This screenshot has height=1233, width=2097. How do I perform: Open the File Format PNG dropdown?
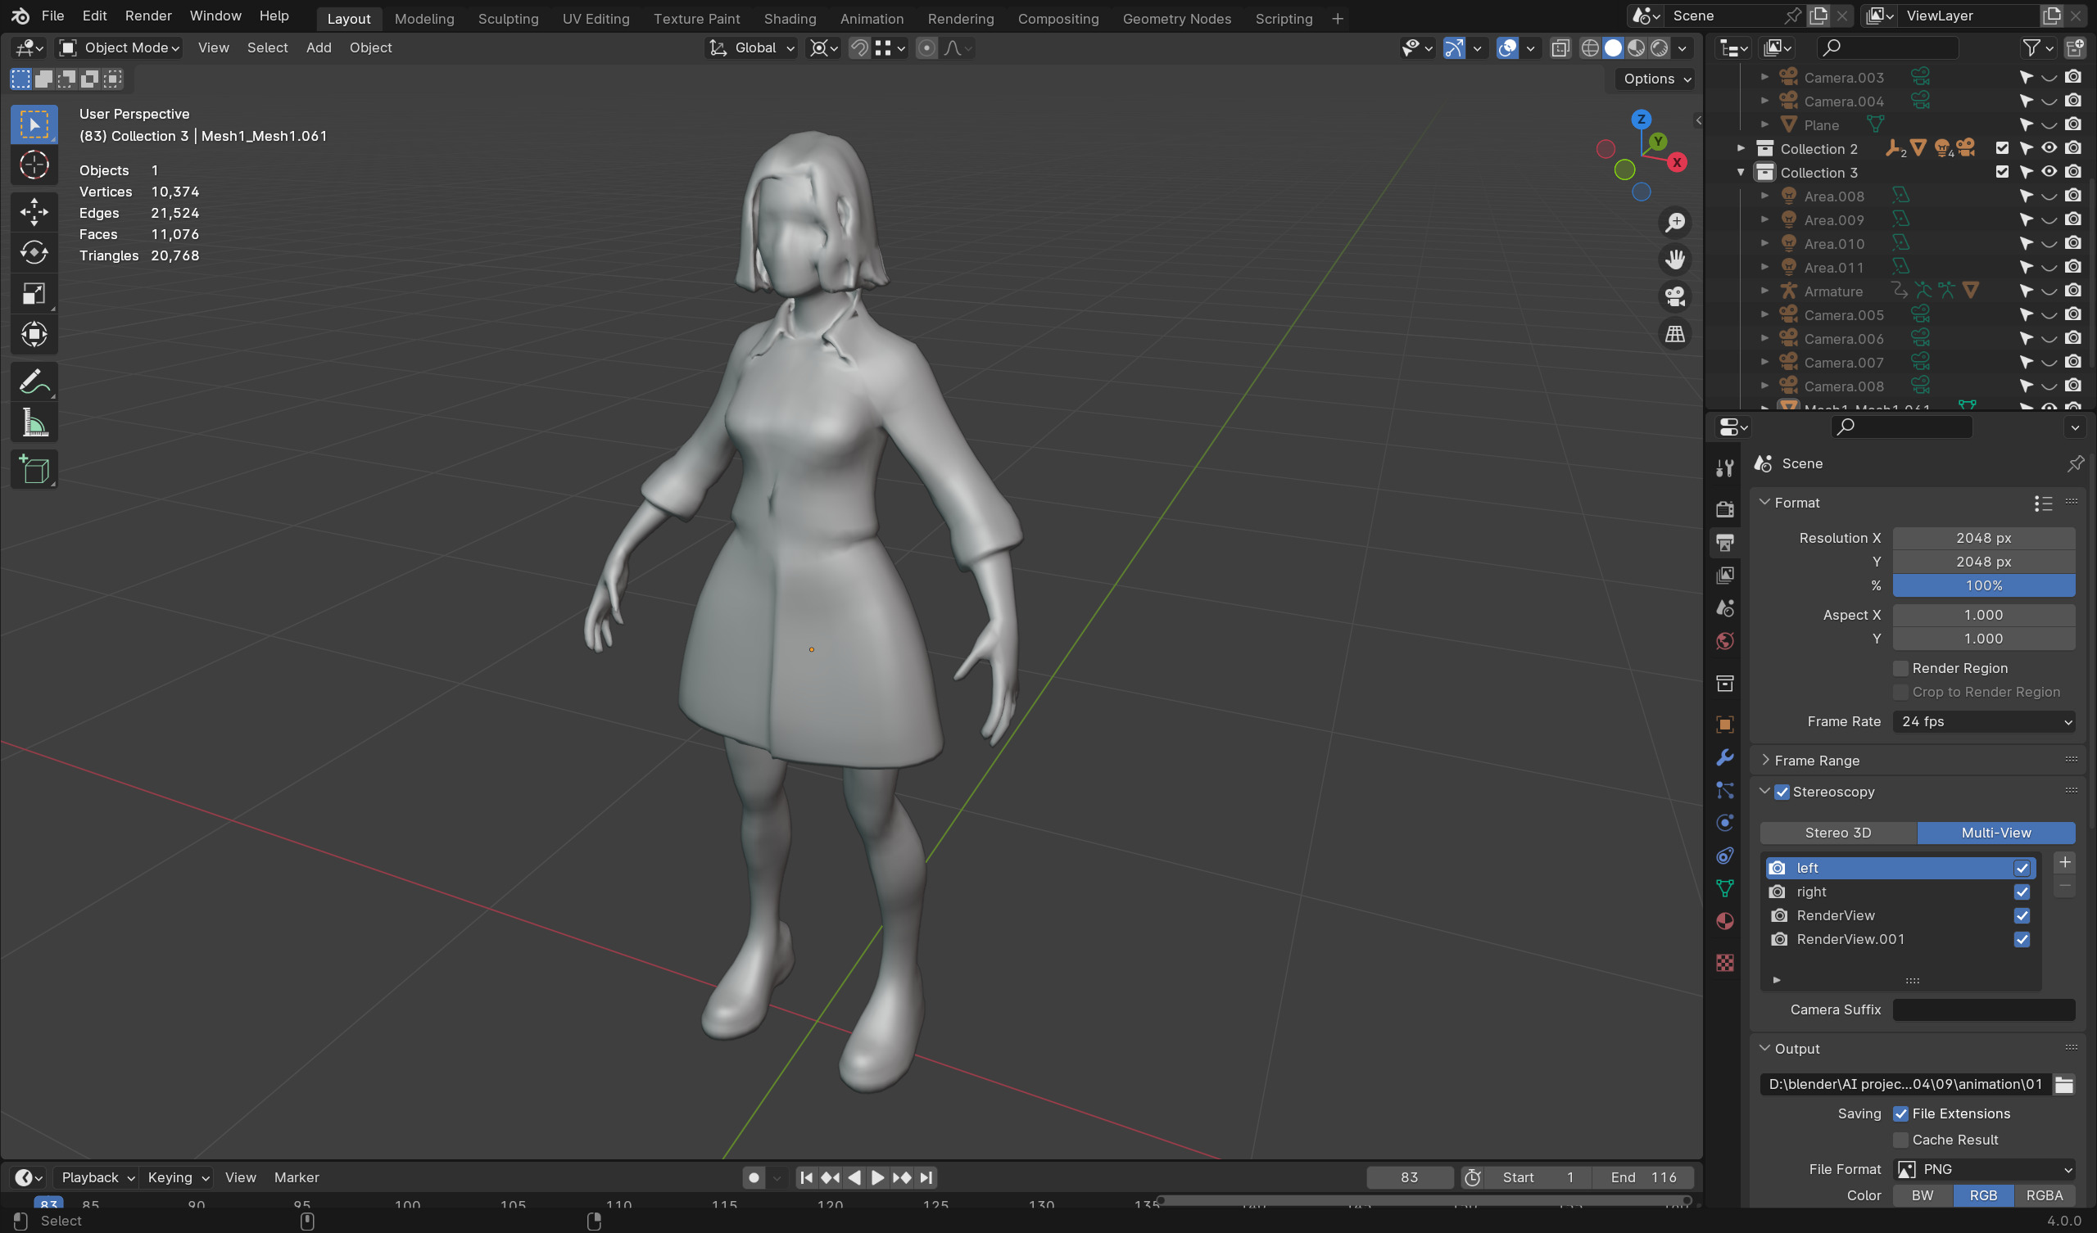click(1984, 1170)
